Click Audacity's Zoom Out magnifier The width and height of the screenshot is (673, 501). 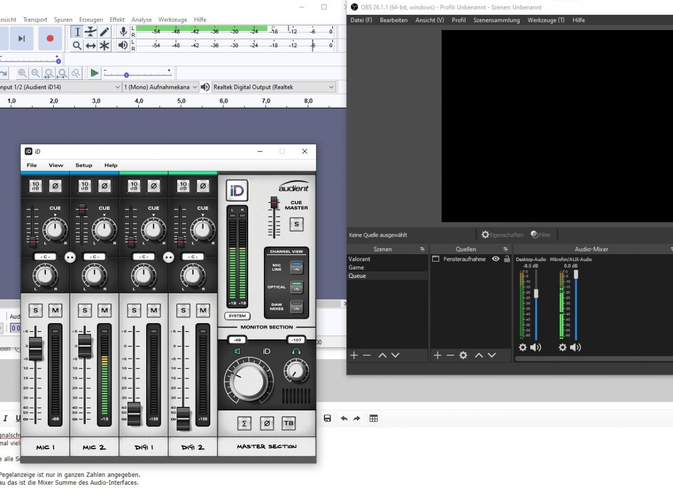(x=35, y=73)
